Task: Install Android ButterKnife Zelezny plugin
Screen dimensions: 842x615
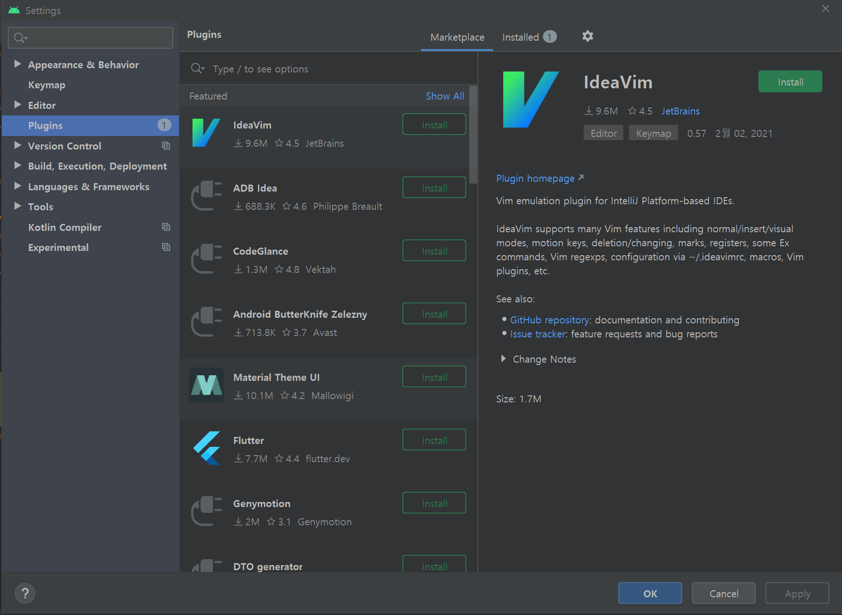Action: click(434, 314)
